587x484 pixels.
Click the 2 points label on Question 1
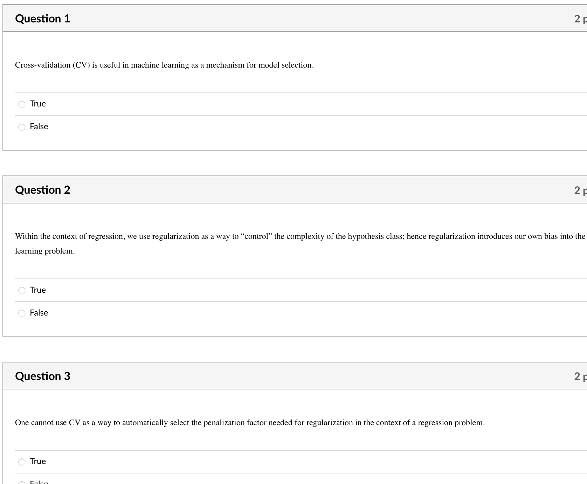click(579, 18)
